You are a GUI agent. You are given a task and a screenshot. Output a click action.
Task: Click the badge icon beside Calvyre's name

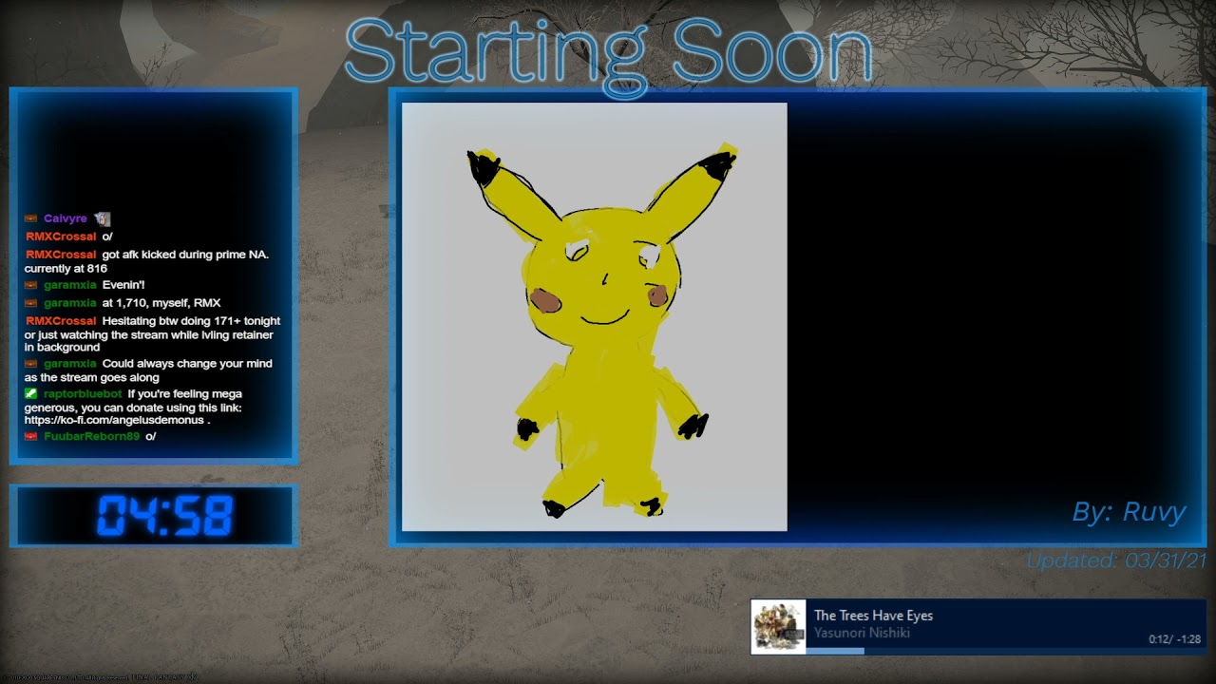pos(31,218)
